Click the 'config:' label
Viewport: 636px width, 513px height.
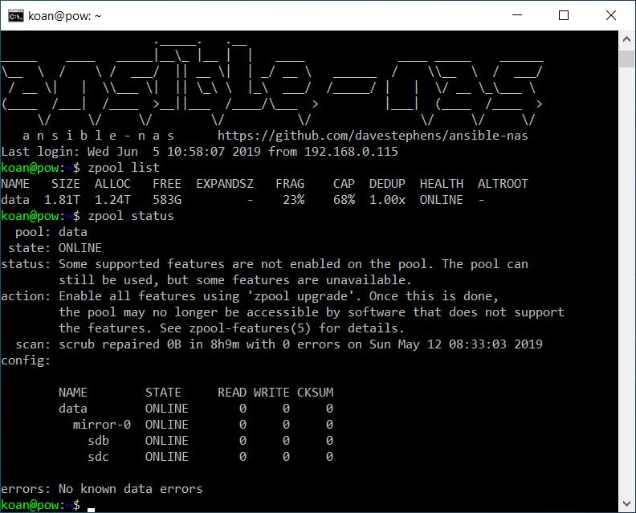tap(26, 360)
